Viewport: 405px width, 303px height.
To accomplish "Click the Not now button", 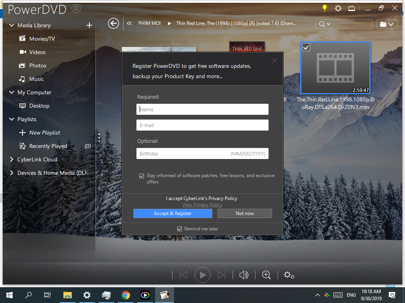I will point(244,213).
